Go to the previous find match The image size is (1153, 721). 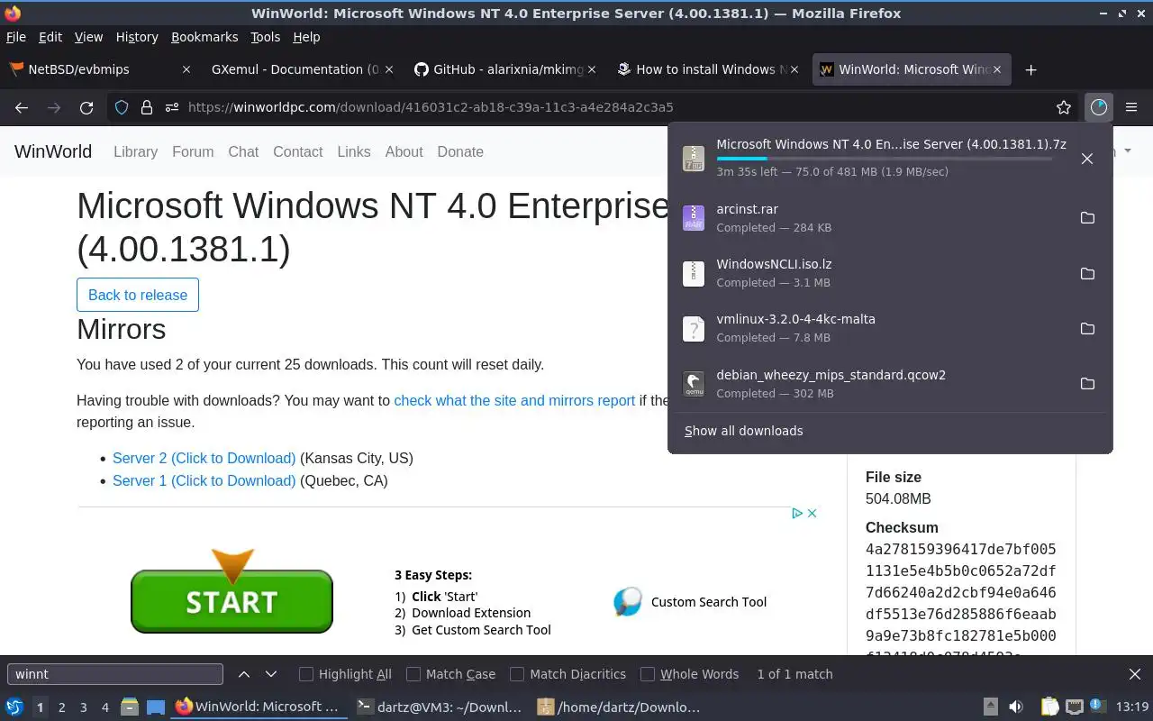click(x=244, y=674)
